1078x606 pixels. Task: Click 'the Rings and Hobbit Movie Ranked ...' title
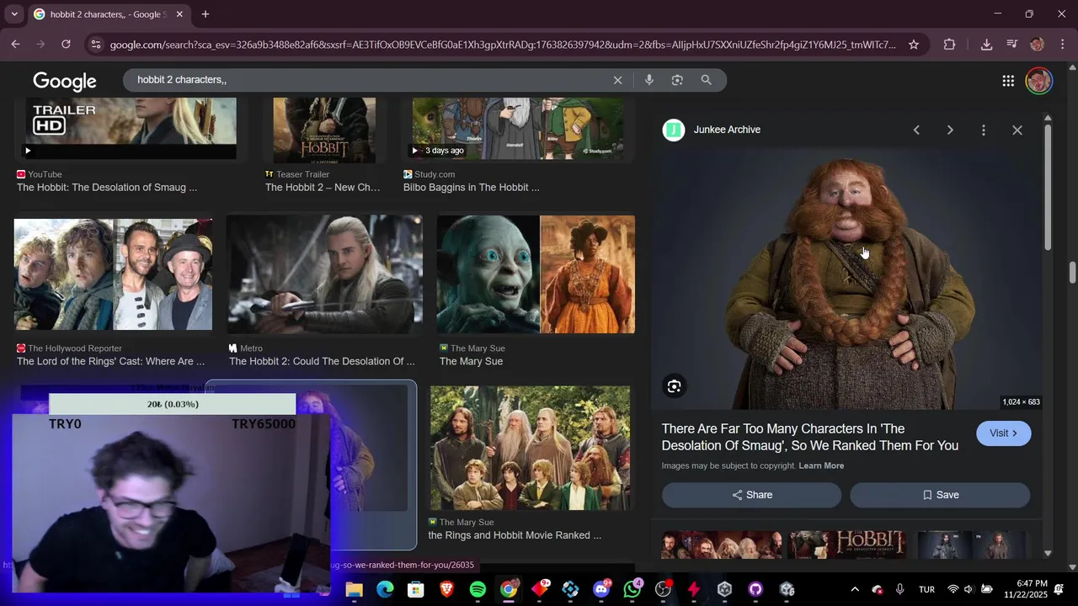(x=515, y=535)
